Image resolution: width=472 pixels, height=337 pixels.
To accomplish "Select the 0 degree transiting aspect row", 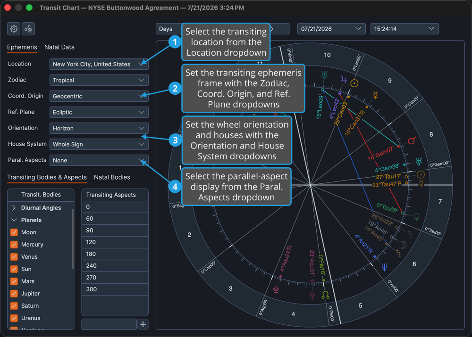I will (115, 207).
